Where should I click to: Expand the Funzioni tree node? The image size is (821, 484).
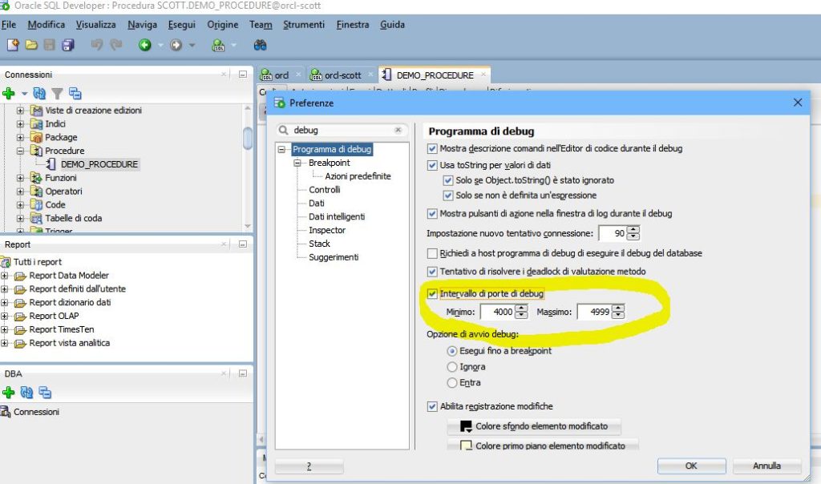[20, 178]
